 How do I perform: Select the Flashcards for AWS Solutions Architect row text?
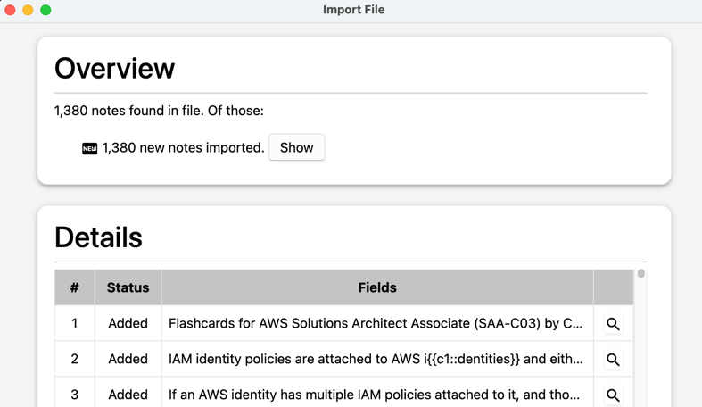coord(375,323)
